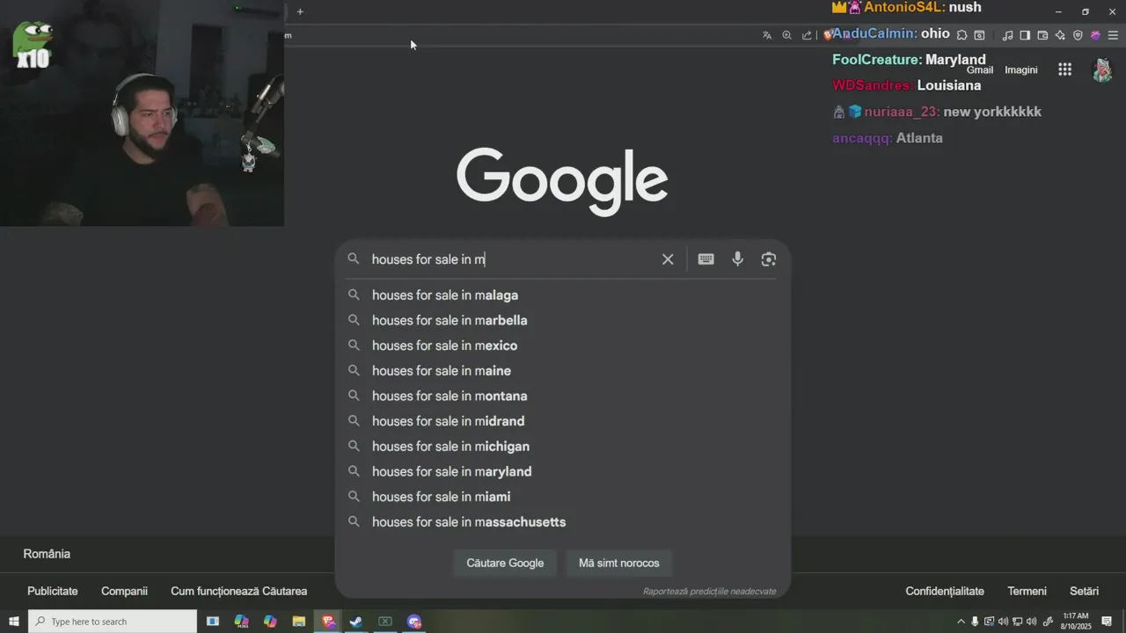Click the taskbar Type here to search box
This screenshot has width=1126, height=633.
pos(113,622)
